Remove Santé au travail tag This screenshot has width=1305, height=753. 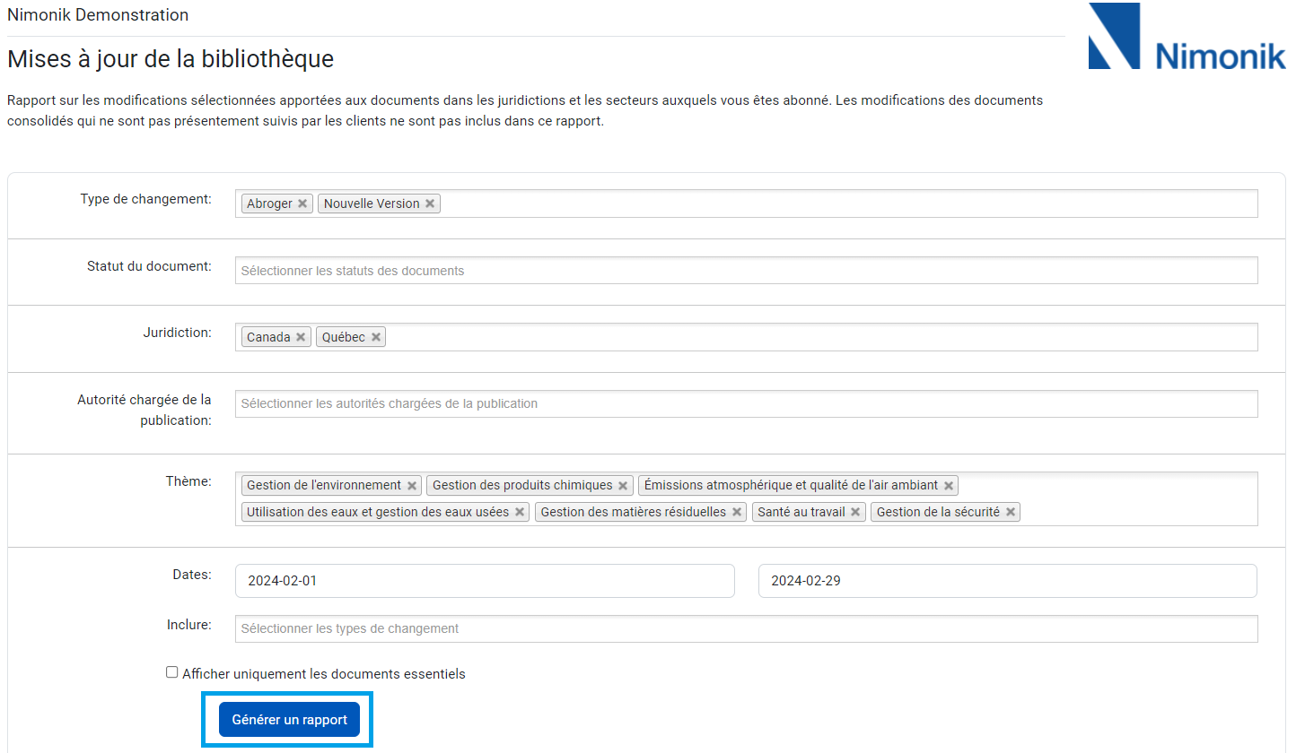(x=855, y=513)
